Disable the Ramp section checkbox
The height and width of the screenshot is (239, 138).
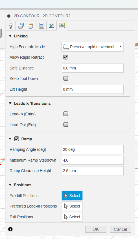(17, 139)
